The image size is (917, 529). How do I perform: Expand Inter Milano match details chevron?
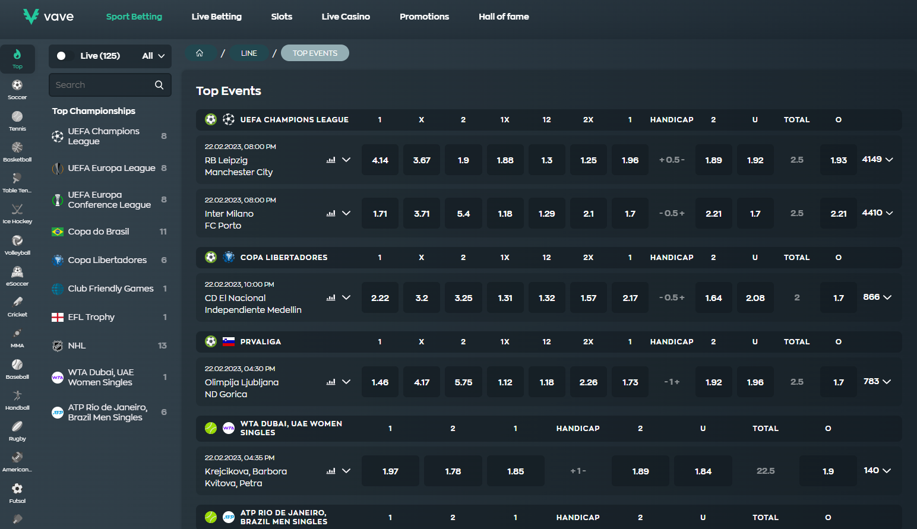pyautogui.click(x=346, y=214)
